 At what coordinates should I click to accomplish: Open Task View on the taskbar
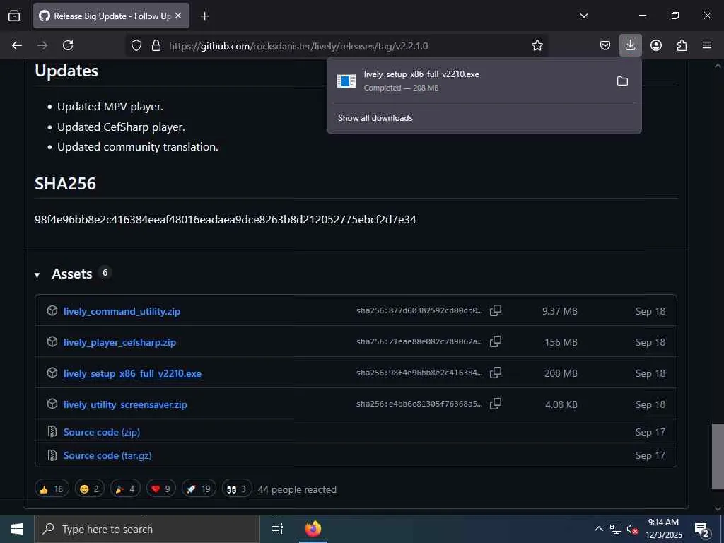click(x=277, y=529)
